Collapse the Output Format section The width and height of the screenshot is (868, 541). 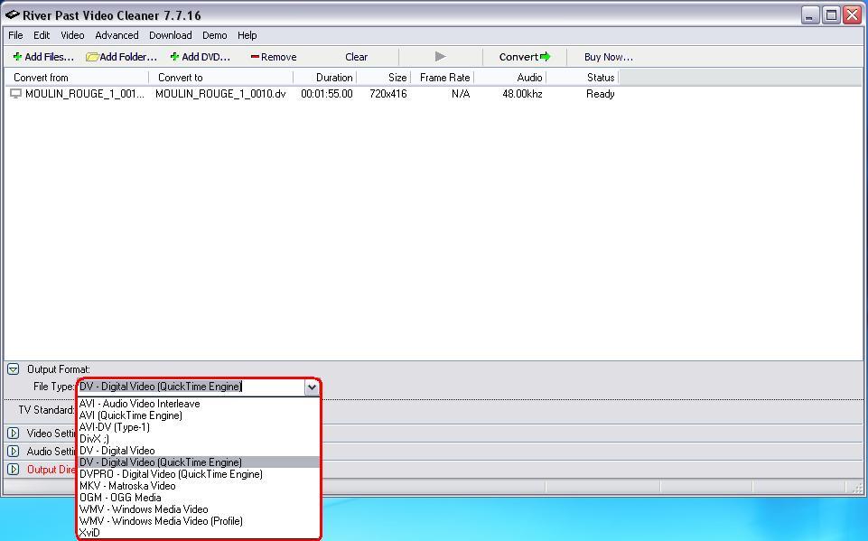pos(14,369)
